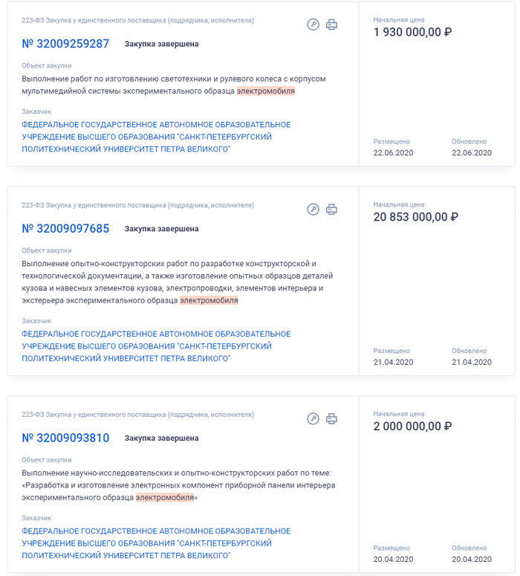Click signature icon for purchase 32009259287
Screen dimensions: 520x576
(x=313, y=25)
